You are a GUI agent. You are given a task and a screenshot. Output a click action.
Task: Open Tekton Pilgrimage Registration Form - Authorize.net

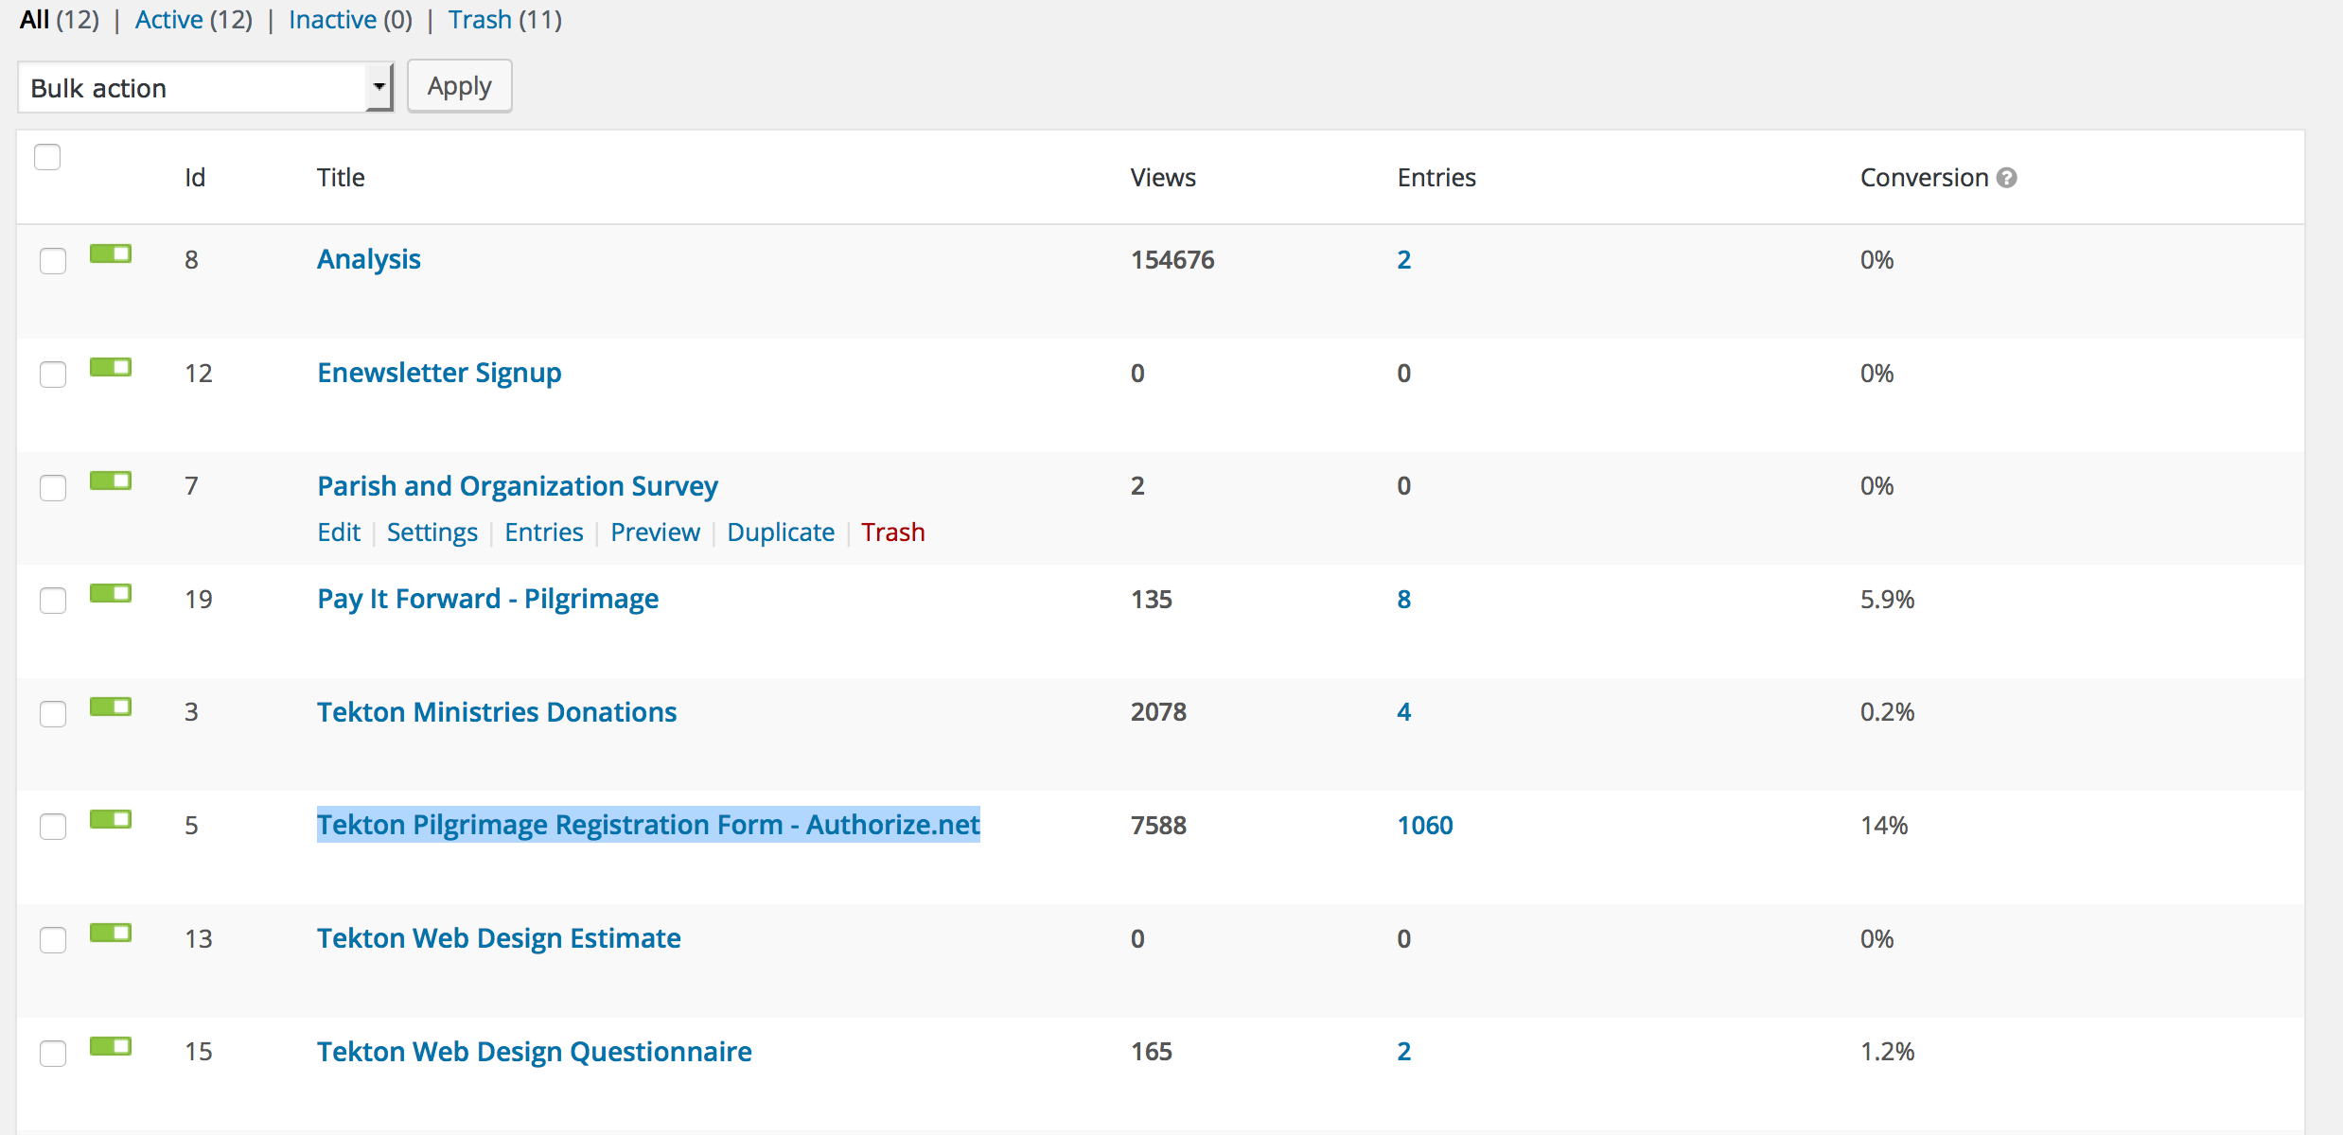click(648, 825)
